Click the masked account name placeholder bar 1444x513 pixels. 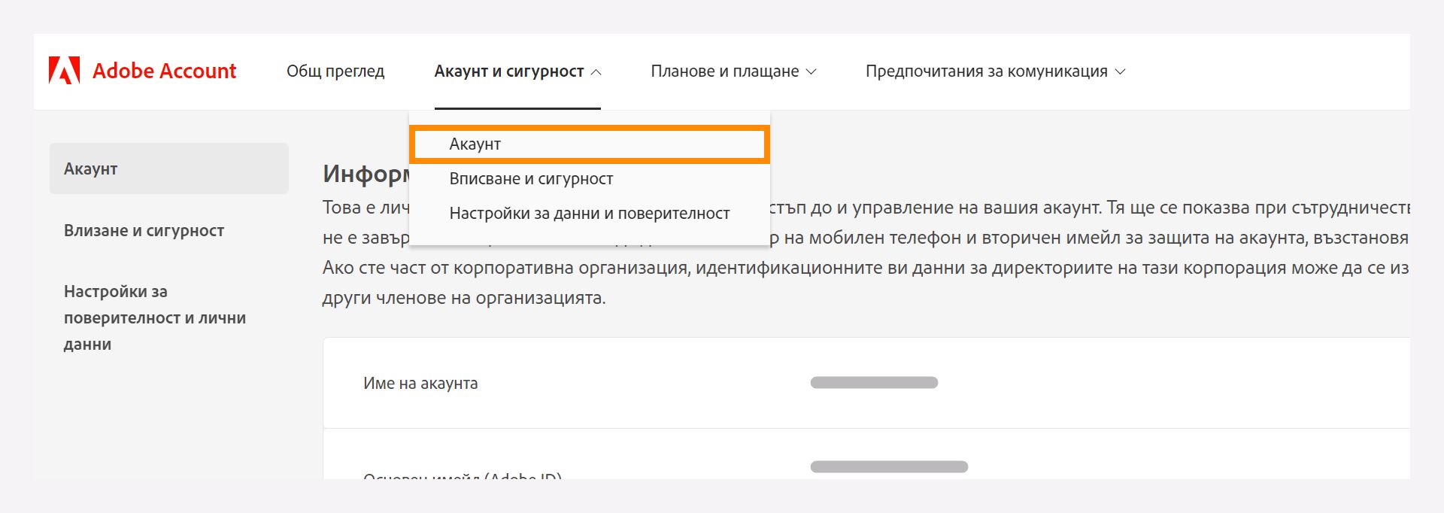[x=874, y=381]
